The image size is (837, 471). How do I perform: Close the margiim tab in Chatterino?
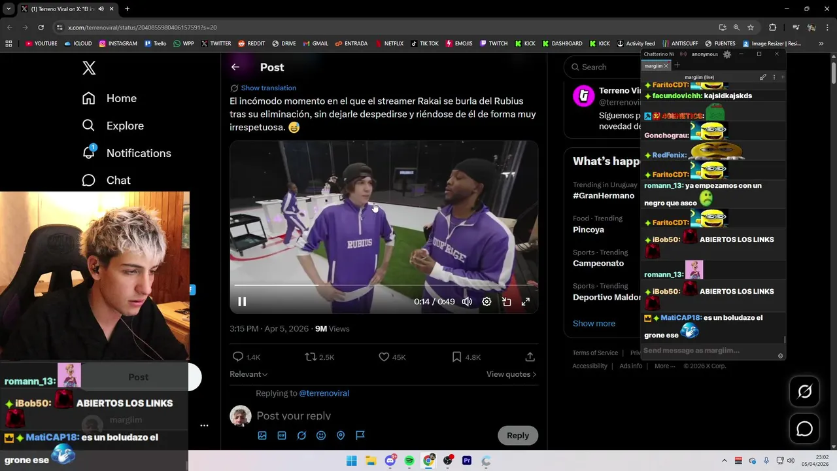tap(666, 66)
